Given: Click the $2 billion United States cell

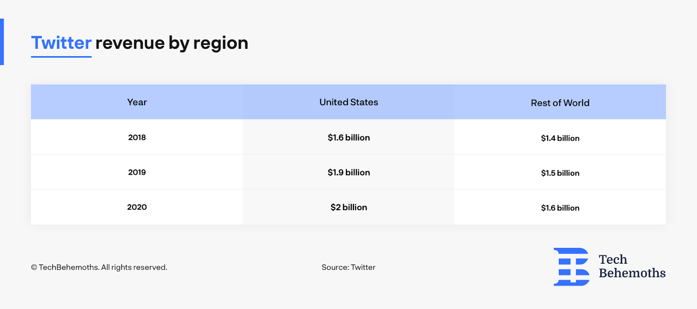Looking at the screenshot, I should (x=348, y=207).
